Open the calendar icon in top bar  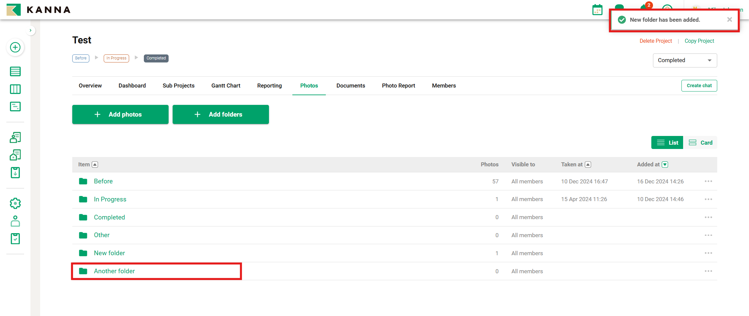click(x=597, y=10)
